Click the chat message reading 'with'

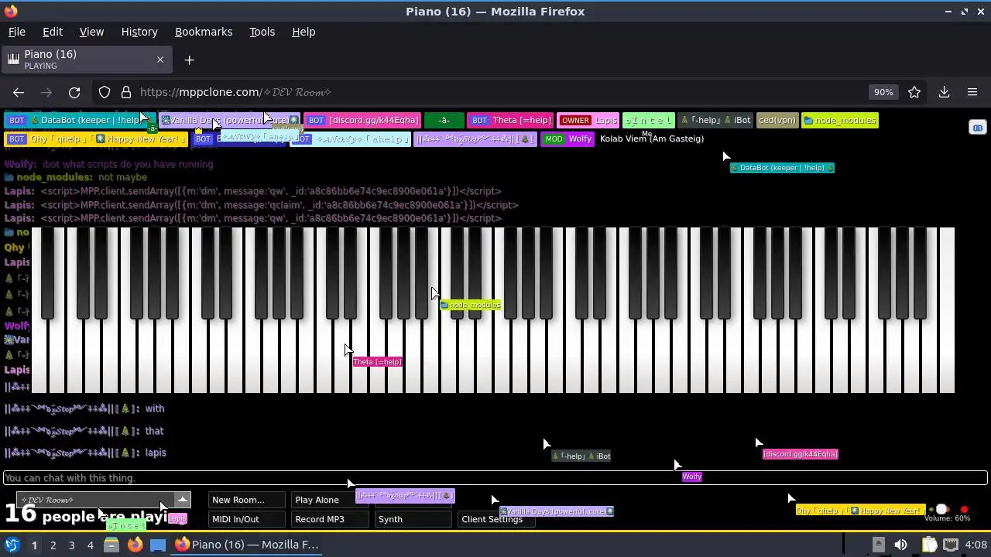(155, 408)
